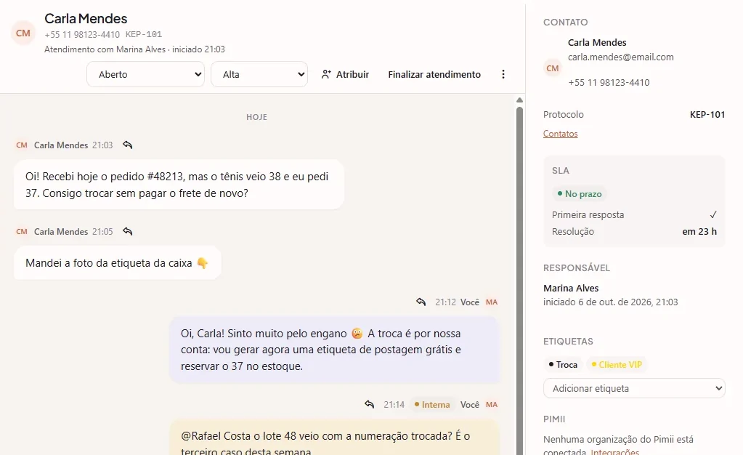
Task: Open the Integrações link
Action: (614, 451)
